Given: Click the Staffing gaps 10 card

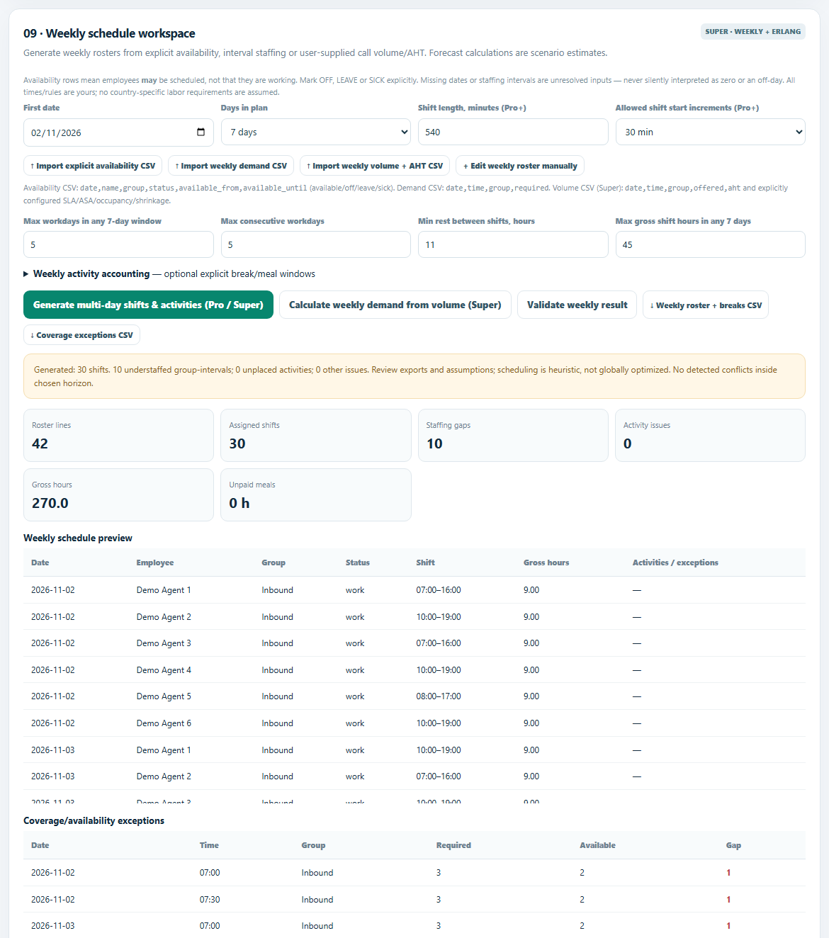Looking at the screenshot, I should [513, 435].
